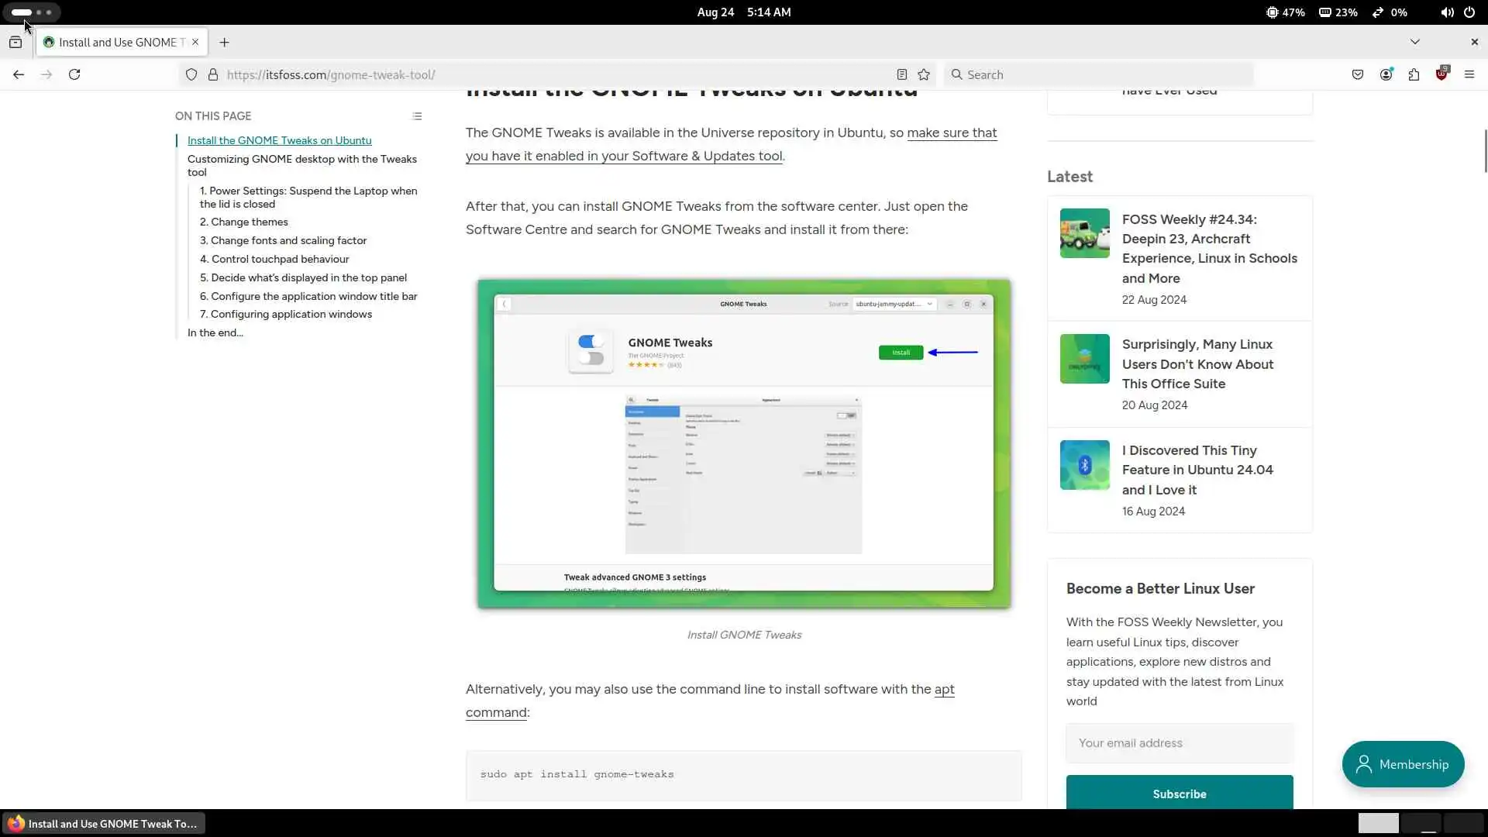Bookmark this page with star icon
Screen dimensions: 1488x837
924,74
